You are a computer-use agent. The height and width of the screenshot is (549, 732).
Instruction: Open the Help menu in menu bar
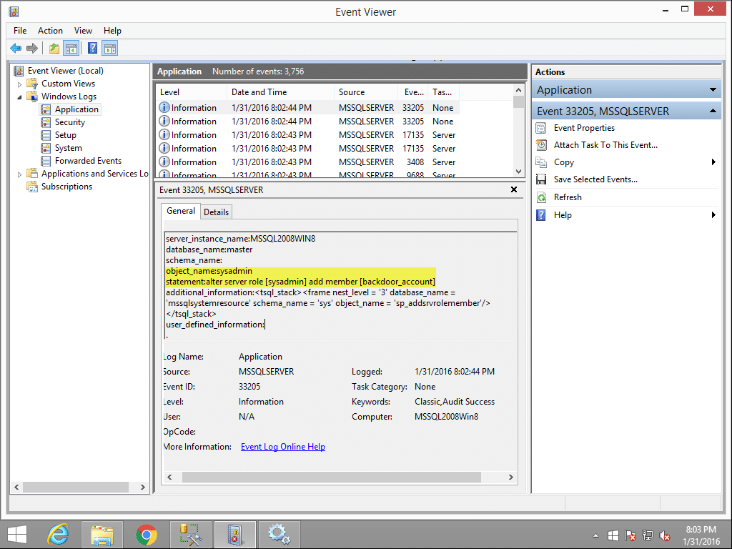click(112, 31)
